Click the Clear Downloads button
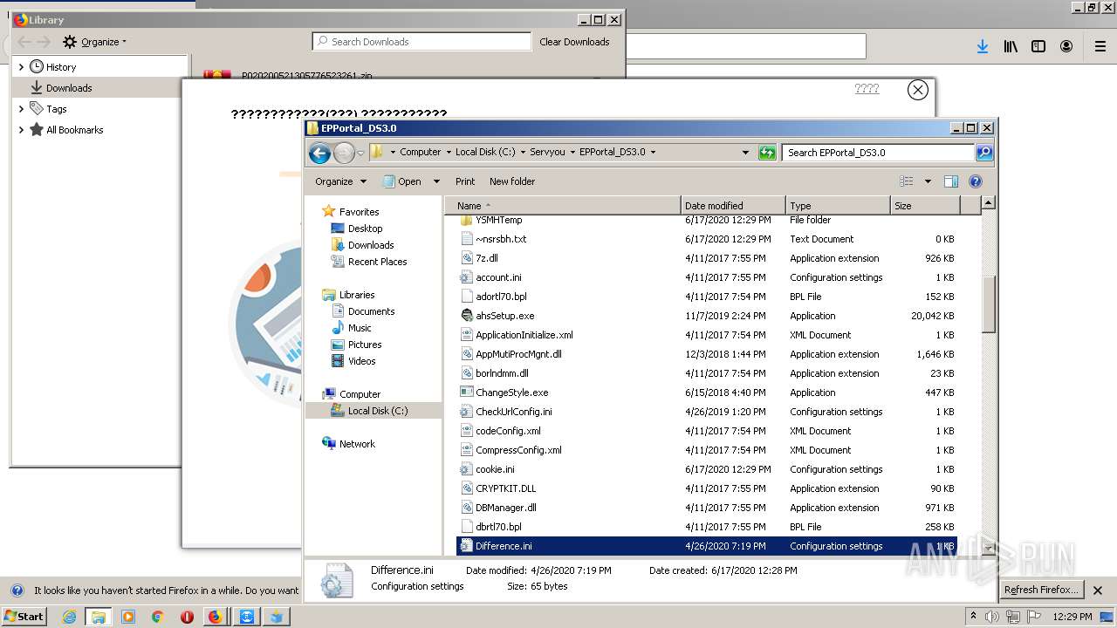The image size is (1117, 628). click(574, 42)
